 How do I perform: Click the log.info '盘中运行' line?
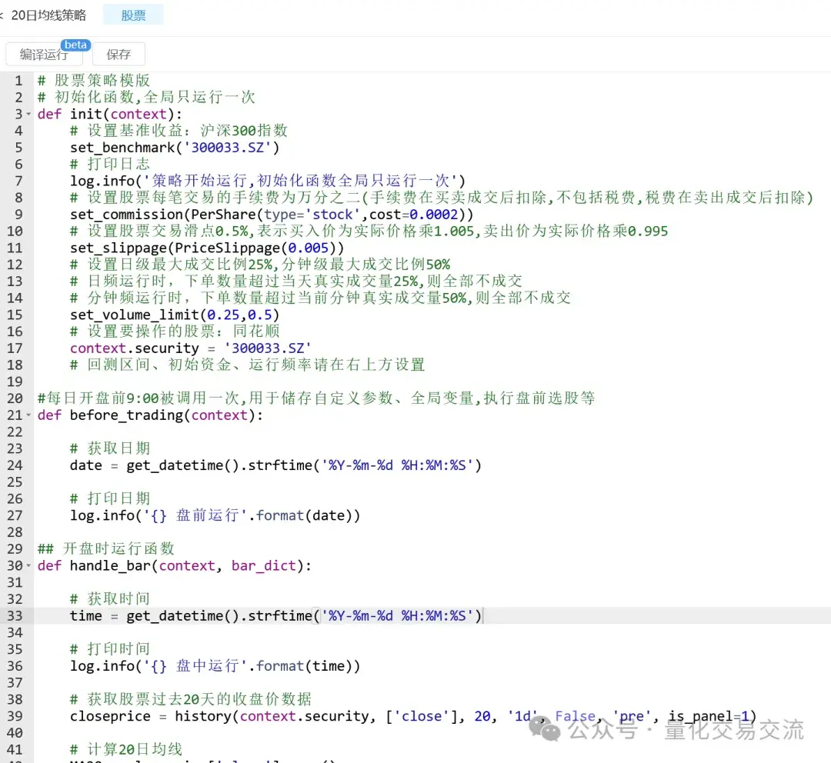coord(215,666)
